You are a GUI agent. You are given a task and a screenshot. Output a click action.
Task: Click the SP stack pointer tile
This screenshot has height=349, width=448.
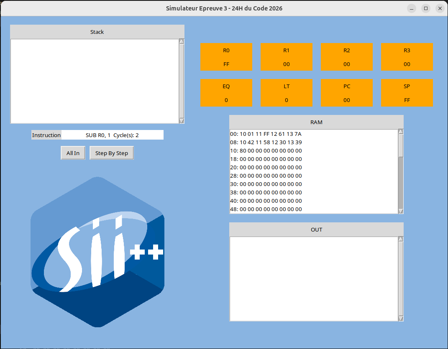tap(407, 93)
